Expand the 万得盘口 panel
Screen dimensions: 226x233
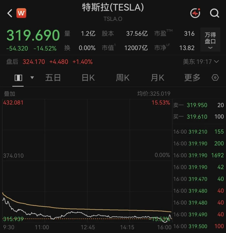(x=210, y=40)
